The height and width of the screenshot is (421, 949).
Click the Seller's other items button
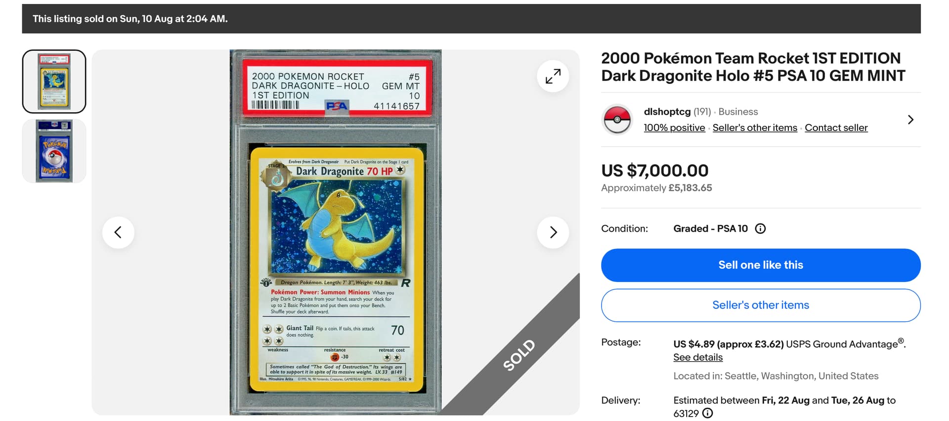pyautogui.click(x=761, y=305)
